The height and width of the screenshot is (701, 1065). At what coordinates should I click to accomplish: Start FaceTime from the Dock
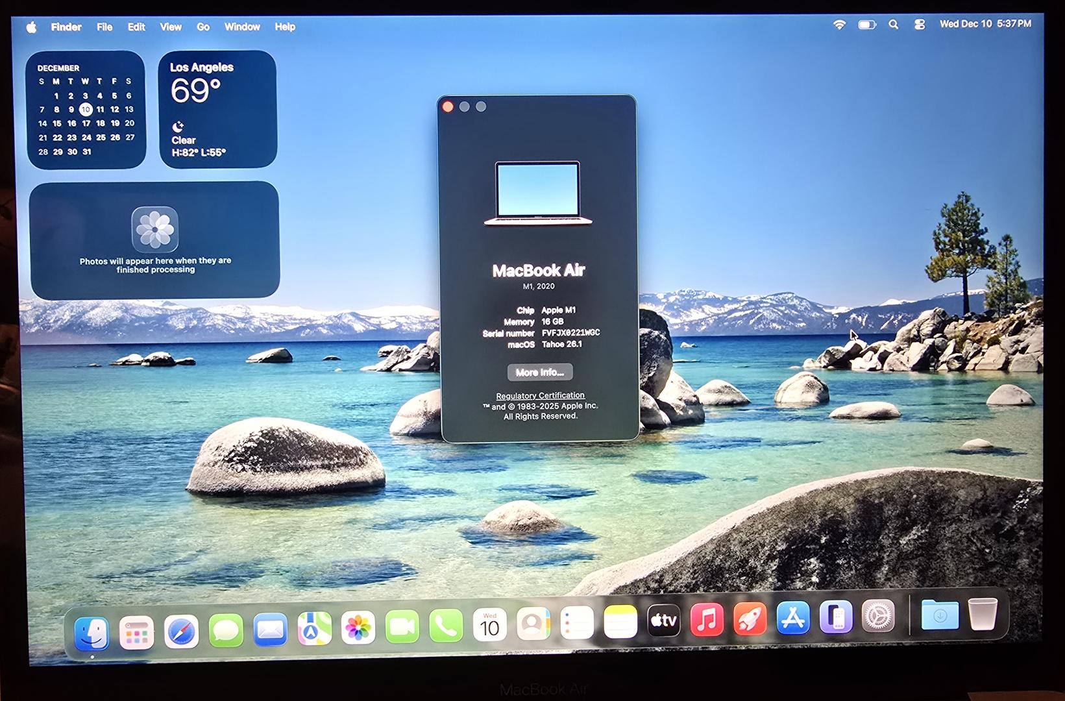click(x=402, y=627)
